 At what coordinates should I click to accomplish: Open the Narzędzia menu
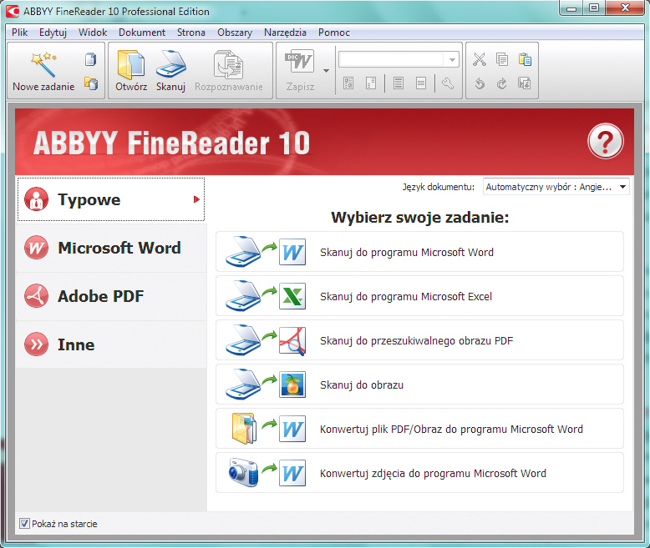[x=286, y=33]
